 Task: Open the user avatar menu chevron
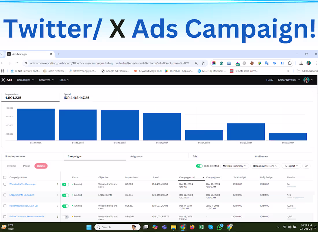tap(312, 80)
